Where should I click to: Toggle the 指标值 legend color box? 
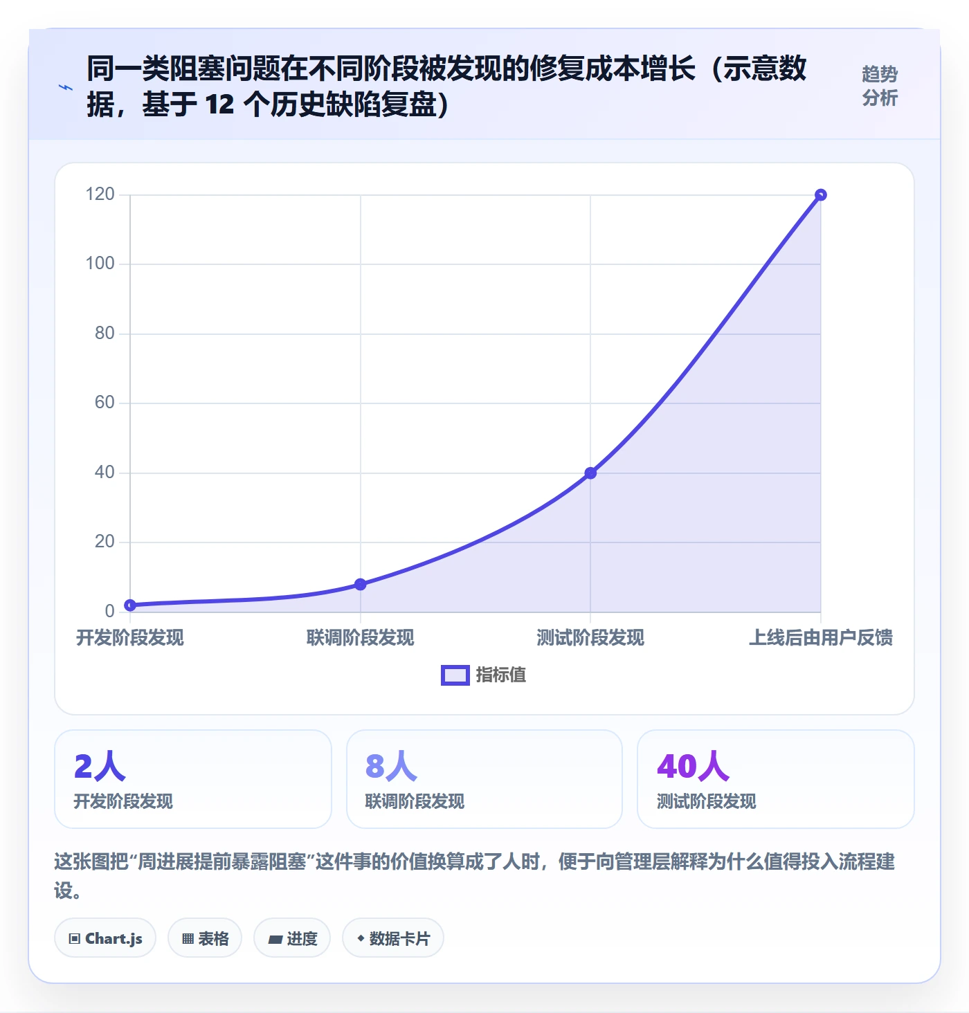tap(455, 675)
